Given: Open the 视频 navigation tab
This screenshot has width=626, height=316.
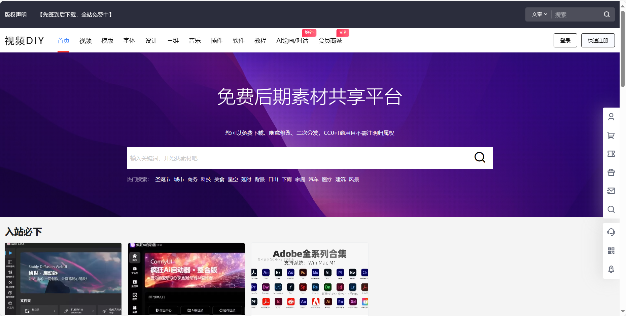Looking at the screenshot, I should click(85, 41).
